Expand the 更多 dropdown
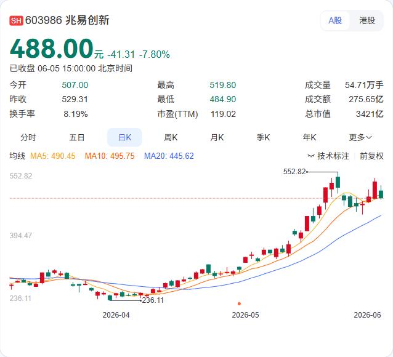This screenshot has height=357, width=393. pos(360,137)
